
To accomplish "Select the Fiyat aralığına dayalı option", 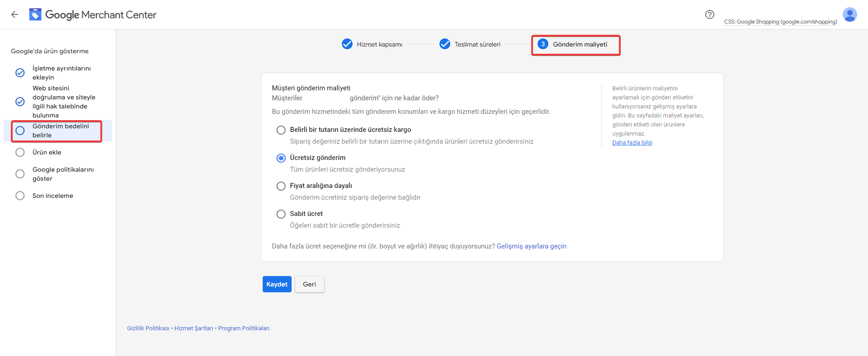I will click(281, 186).
